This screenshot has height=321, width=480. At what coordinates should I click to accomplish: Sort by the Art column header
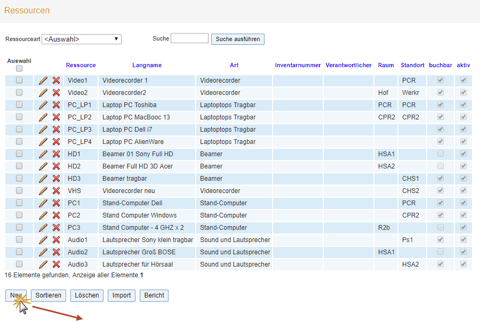coord(234,65)
